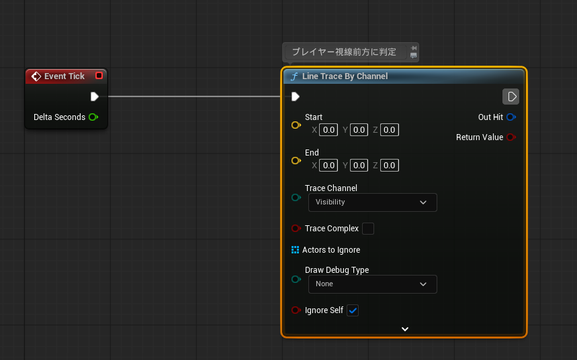Click the End X value field
The height and width of the screenshot is (360, 577).
[328, 166]
